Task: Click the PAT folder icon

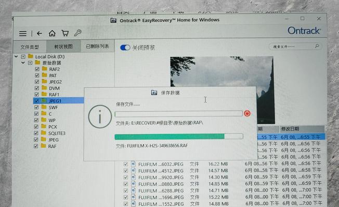Action: (x=45, y=75)
